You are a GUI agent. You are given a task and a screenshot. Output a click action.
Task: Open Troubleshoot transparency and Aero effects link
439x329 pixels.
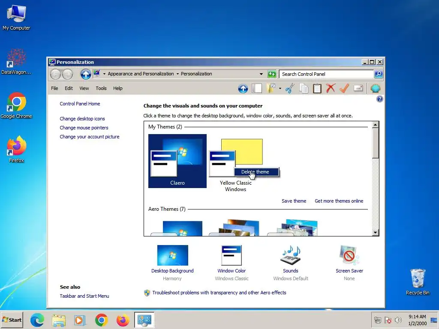[219, 293]
